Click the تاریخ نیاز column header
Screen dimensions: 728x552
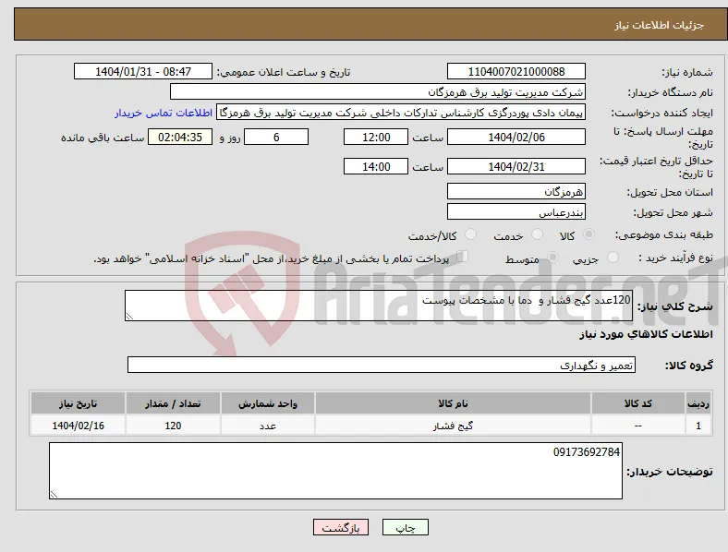click(x=78, y=403)
